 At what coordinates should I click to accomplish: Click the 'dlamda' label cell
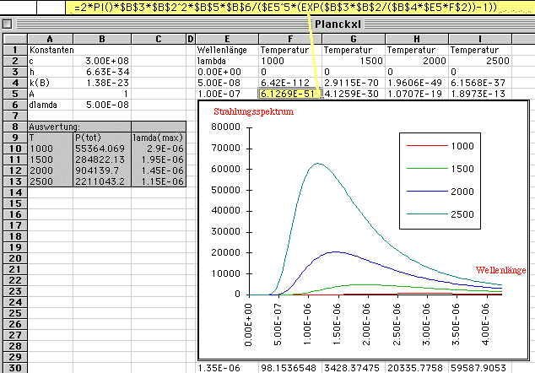click(x=50, y=105)
